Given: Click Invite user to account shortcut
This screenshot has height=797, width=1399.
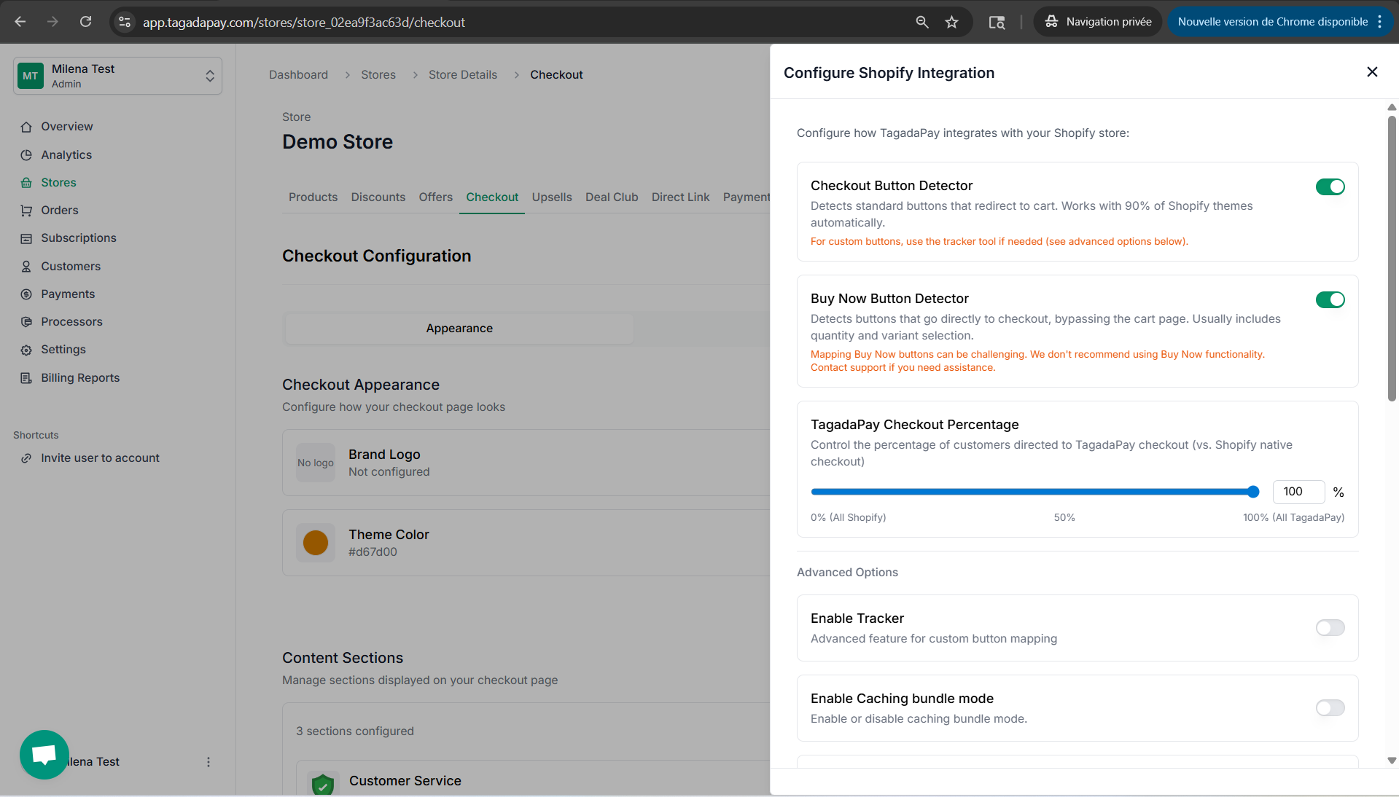Looking at the screenshot, I should (x=100, y=458).
